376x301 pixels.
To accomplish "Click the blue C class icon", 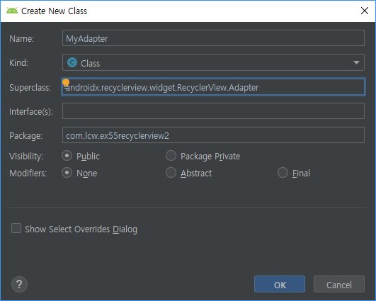I will pos(72,62).
